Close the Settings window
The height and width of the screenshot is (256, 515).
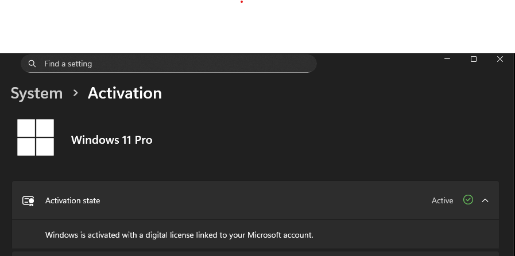pos(501,59)
